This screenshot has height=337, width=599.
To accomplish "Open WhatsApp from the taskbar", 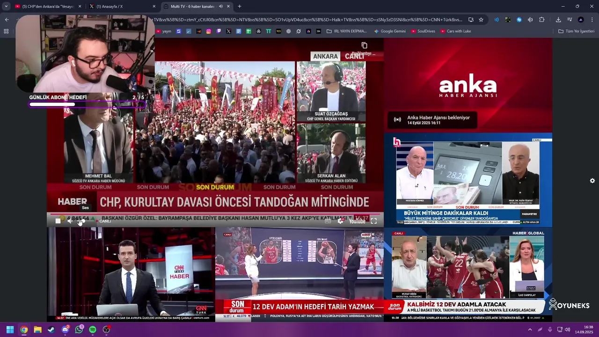I will pyautogui.click(x=79, y=330).
